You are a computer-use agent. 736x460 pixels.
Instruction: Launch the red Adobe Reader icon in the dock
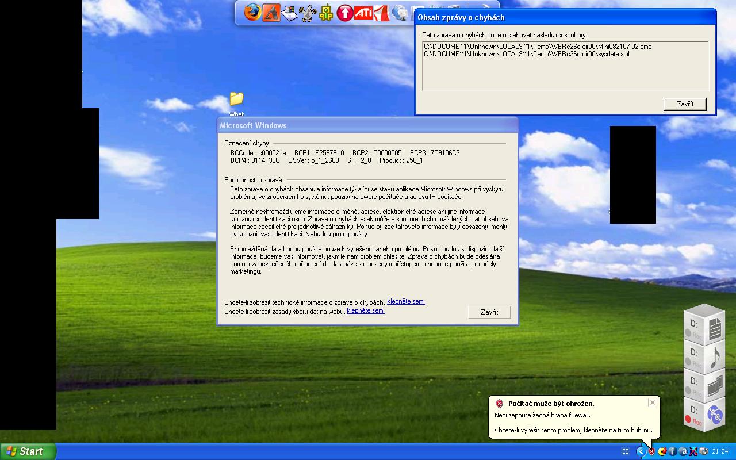pyautogui.click(x=381, y=12)
